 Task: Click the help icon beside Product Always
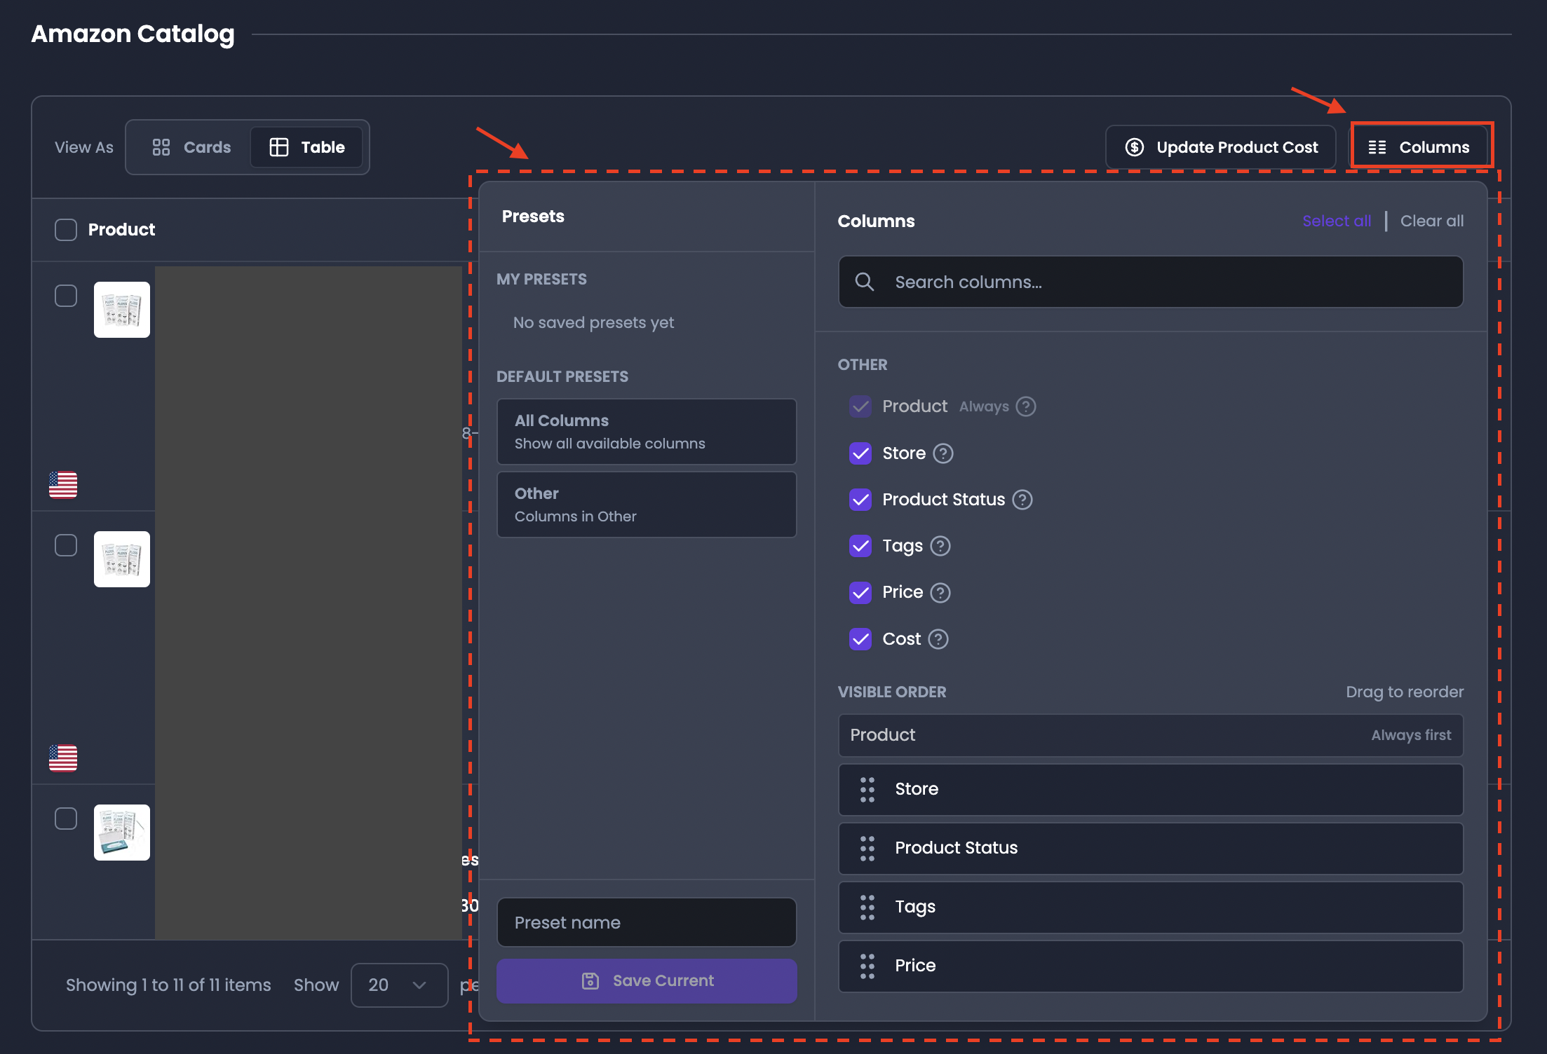click(x=1026, y=406)
